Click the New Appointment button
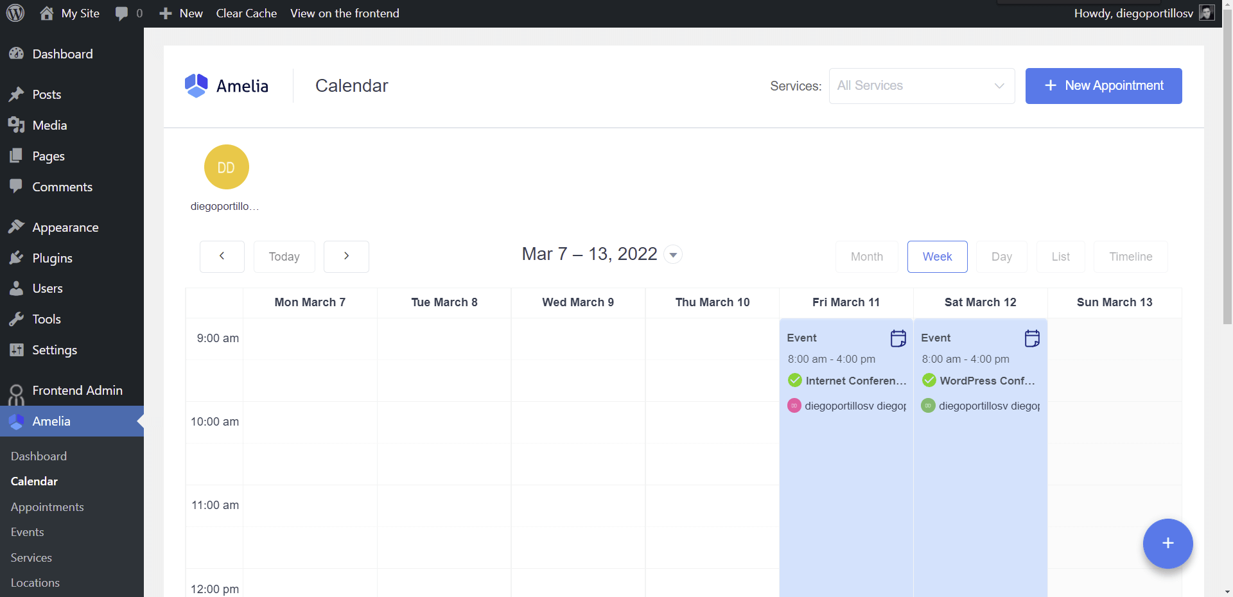Viewport: 1233px width, 597px height. coord(1103,86)
